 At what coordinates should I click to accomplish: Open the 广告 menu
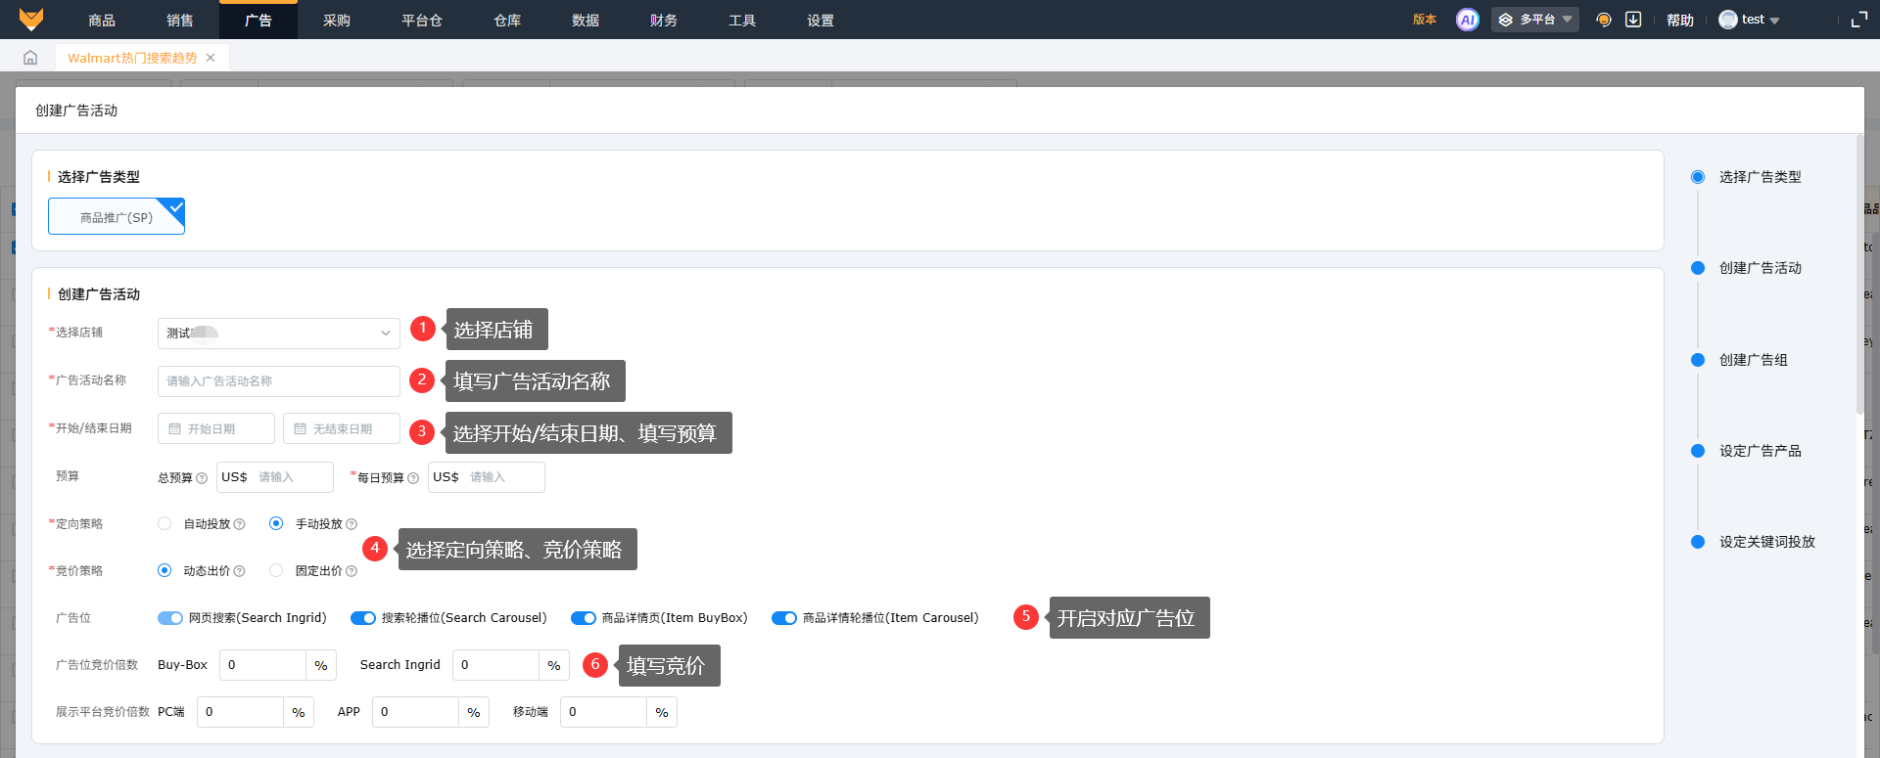point(258,20)
